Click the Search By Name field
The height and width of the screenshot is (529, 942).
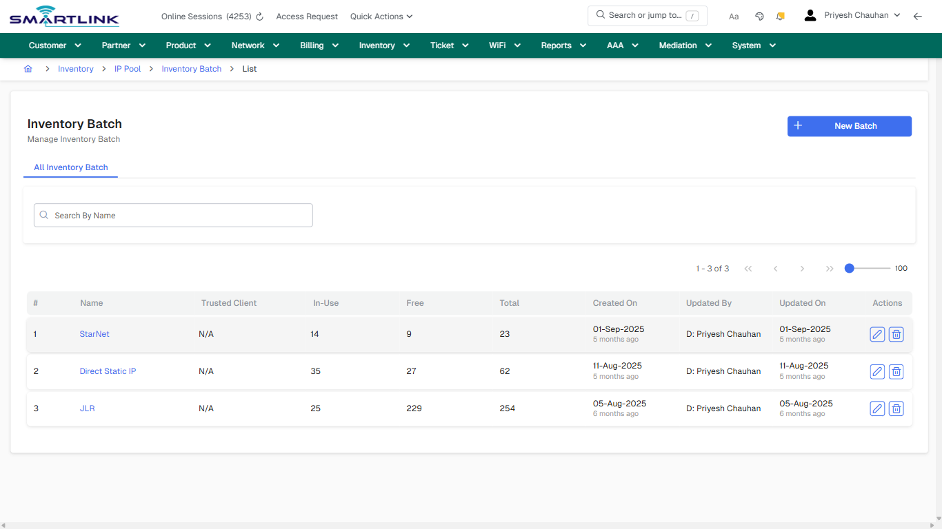173,215
